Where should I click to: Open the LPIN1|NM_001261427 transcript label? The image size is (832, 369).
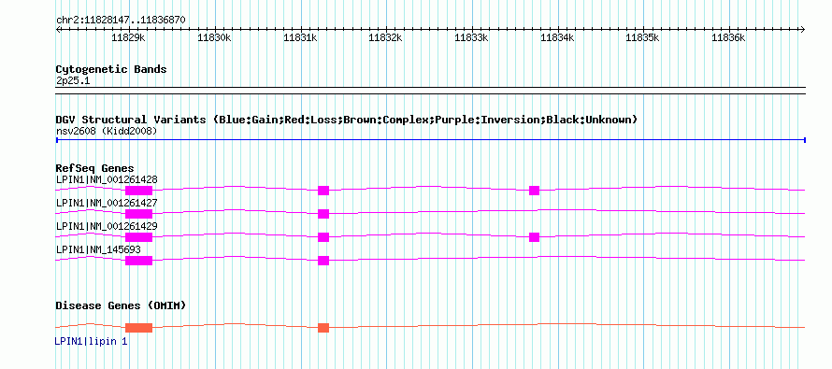click(107, 203)
